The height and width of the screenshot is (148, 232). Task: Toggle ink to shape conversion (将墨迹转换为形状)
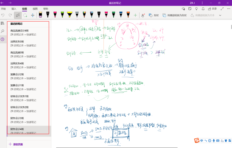pyautogui.click(x=174, y=15)
